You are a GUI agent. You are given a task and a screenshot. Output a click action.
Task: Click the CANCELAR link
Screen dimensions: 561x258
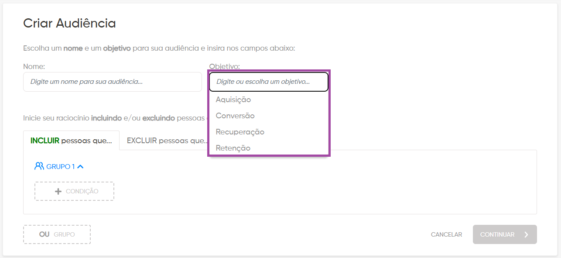pyautogui.click(x=446, y=234)
